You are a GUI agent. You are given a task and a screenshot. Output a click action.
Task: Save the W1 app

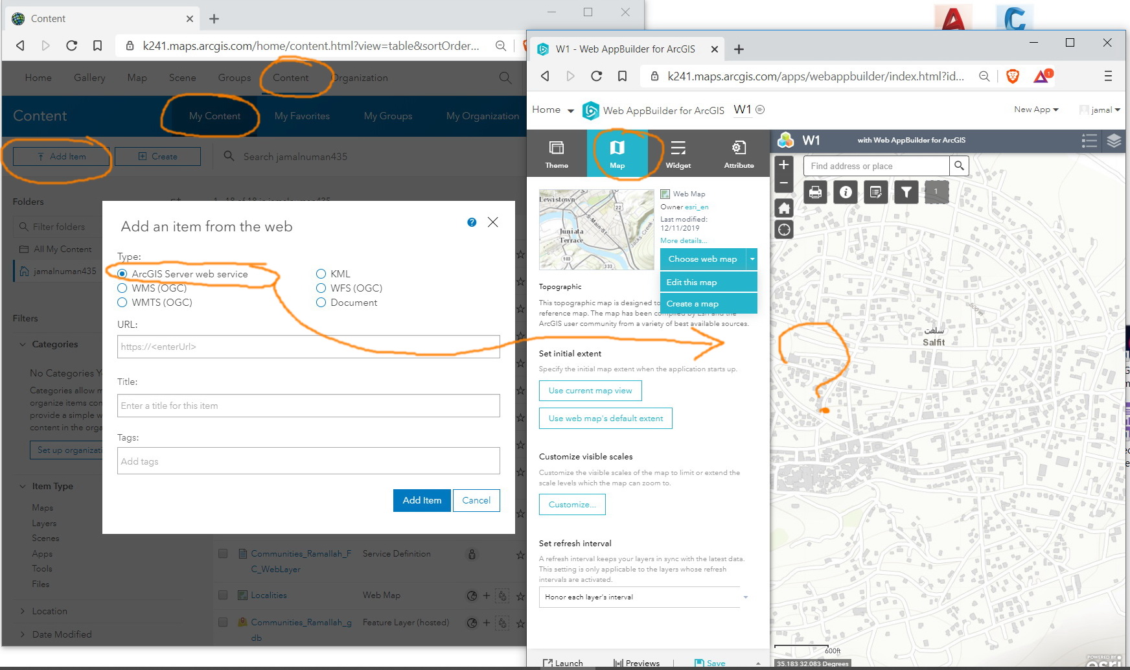709,663
